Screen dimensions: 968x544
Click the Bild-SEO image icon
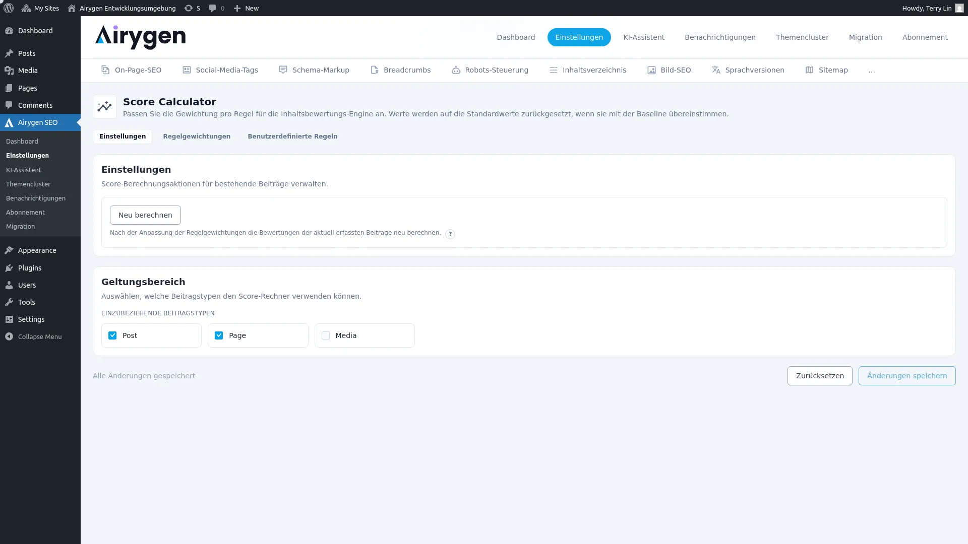pos(651,70)
